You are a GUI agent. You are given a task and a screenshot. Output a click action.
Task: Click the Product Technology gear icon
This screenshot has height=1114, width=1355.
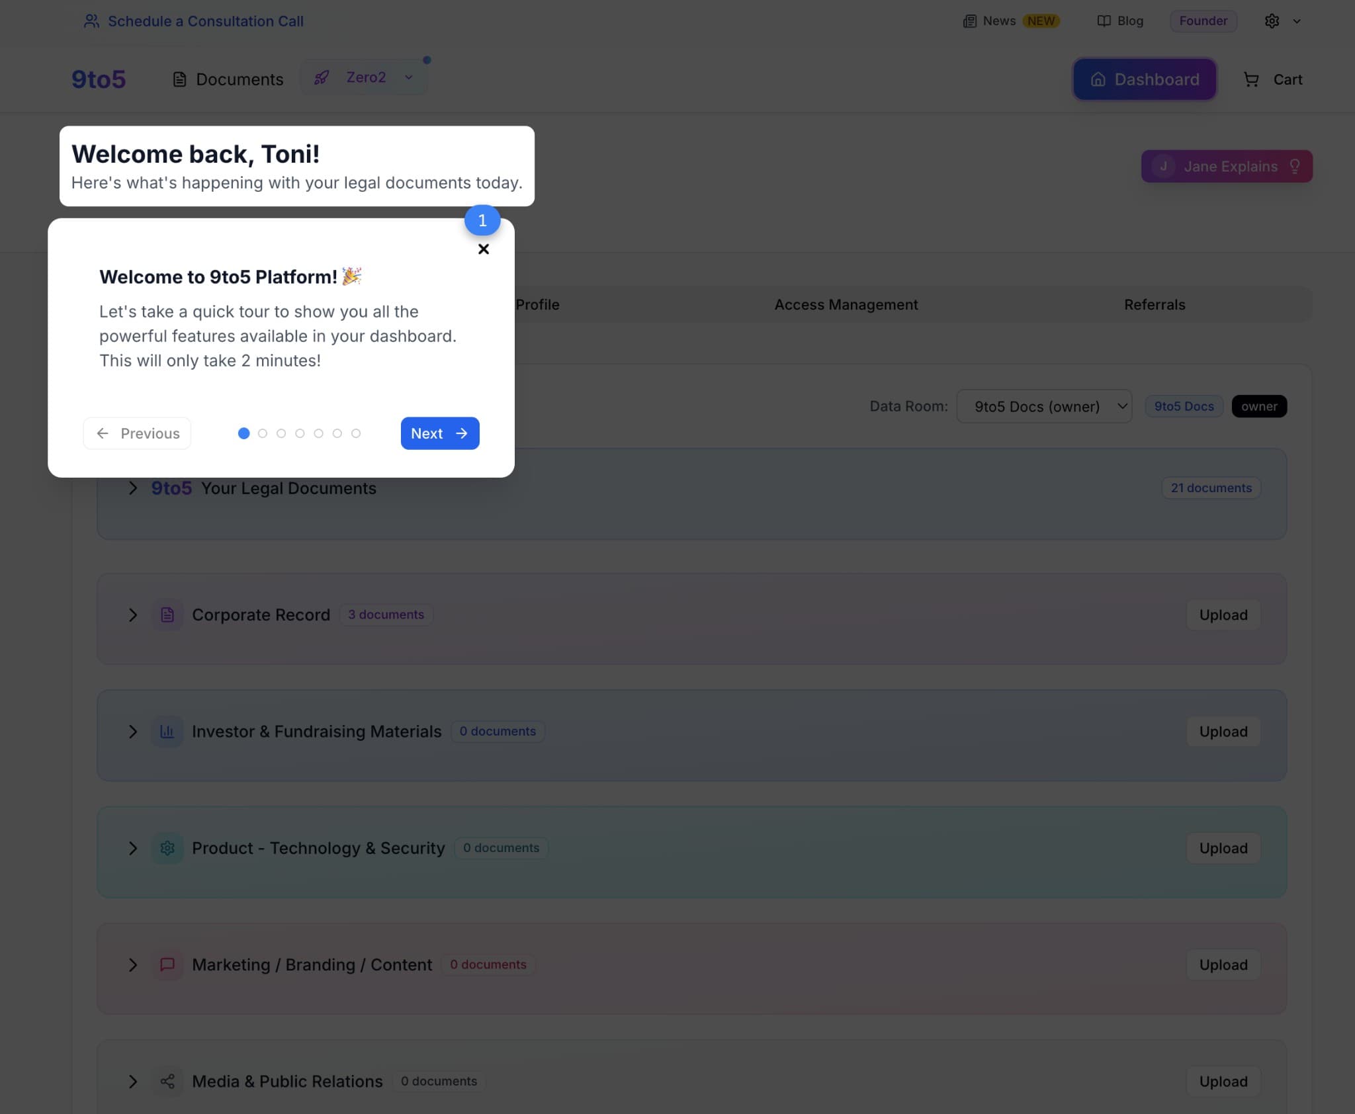pyautogui.click(x=167, y=848)
